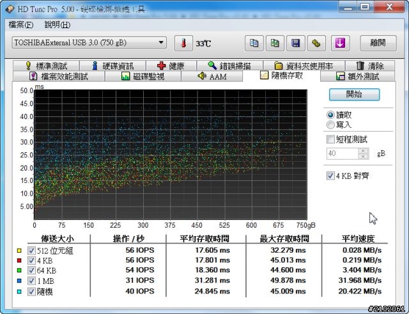The height and width of the screenshot is (314, 409).
Task: Click the copy screenshot to clipboard icon
Action: coord(275,43)
